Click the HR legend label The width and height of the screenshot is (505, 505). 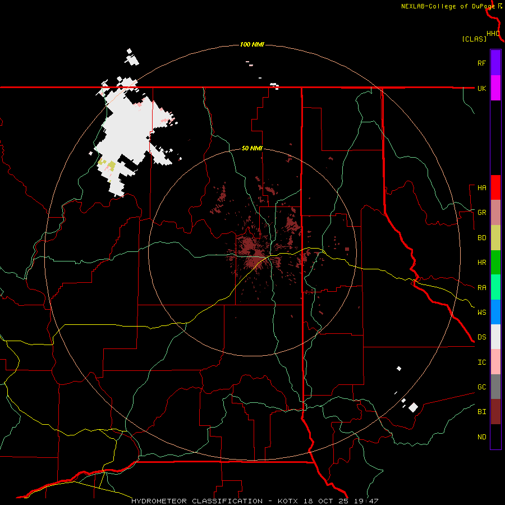click(481, 263)
